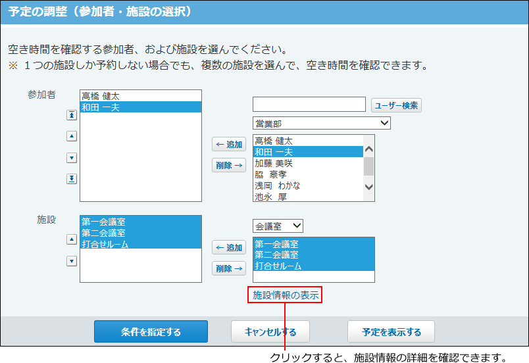The image size is (529, 363).
Task: Select 和田 一夫 in candidate user list
Action: point(308,152)
